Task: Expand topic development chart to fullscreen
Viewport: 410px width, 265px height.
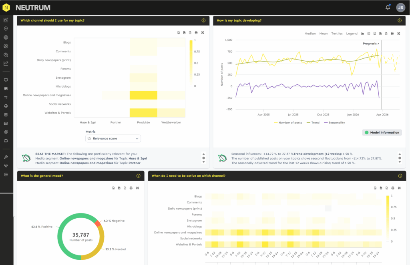Action: [x=399, y=34]
